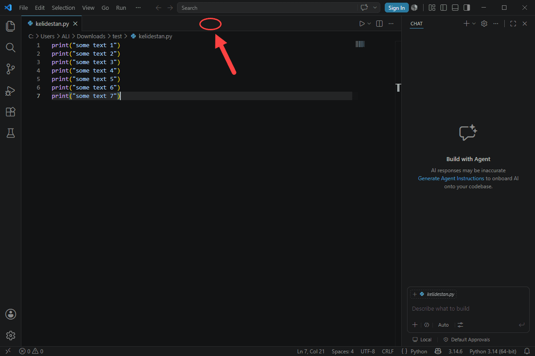Image resolution: width=535 pixels, height=356 pixels.
Task: Open the Testing flask icon
Action: 11,133
